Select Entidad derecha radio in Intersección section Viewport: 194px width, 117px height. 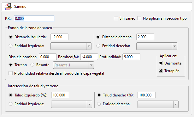coord(99,104)
